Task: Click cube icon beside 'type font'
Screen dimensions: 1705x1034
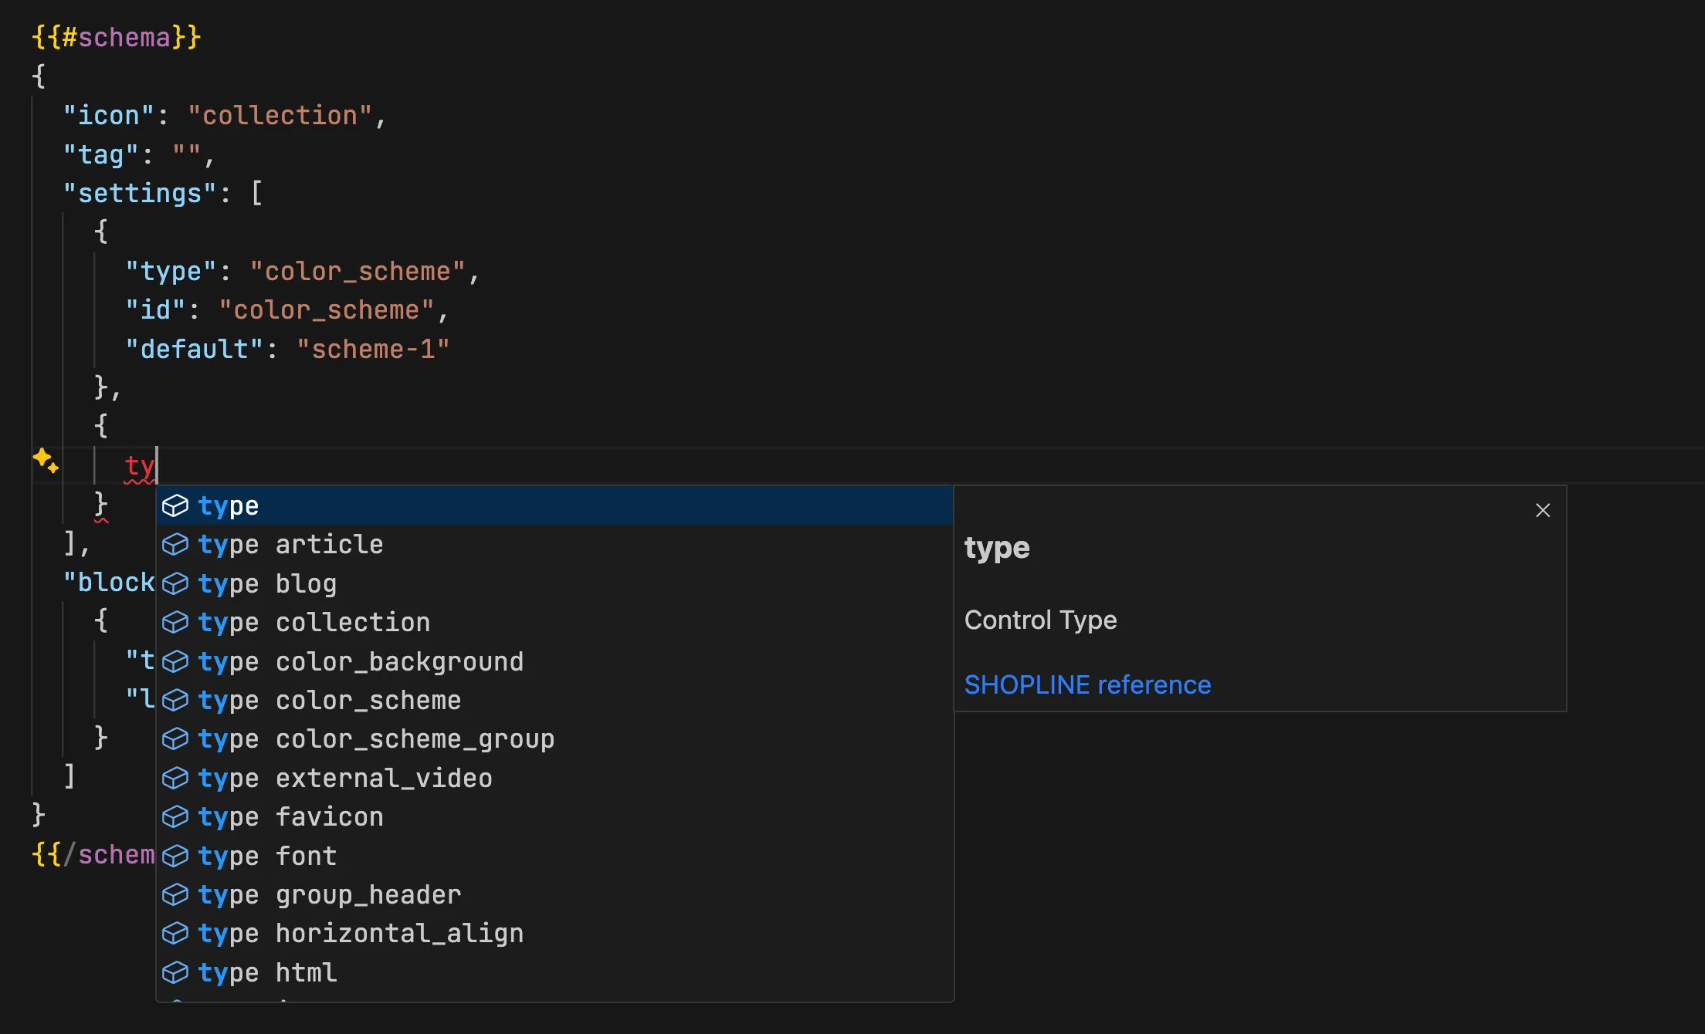Action: [175, 856]
